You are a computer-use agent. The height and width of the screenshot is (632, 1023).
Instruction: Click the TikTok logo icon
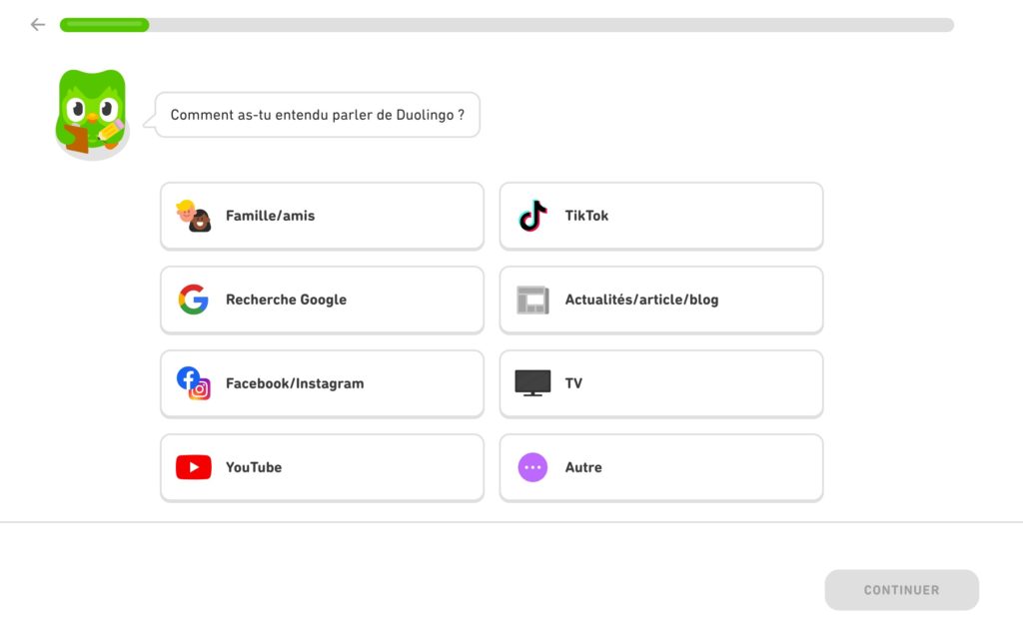532,216
